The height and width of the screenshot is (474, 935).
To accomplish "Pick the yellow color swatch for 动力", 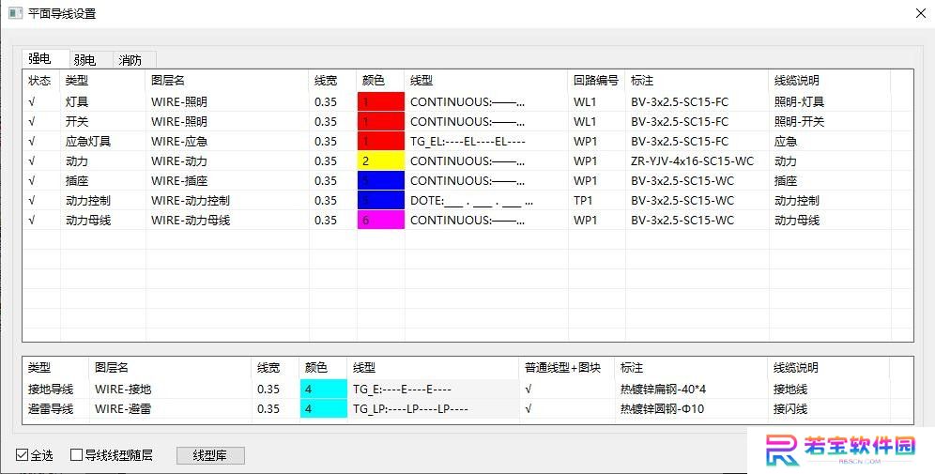I will pyautogui.click(x=380, y=161).
